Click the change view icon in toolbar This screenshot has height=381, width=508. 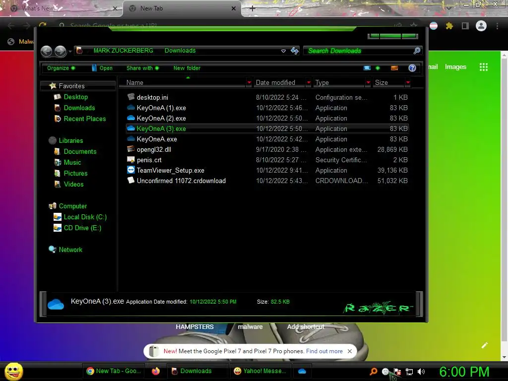coord(367,68)
